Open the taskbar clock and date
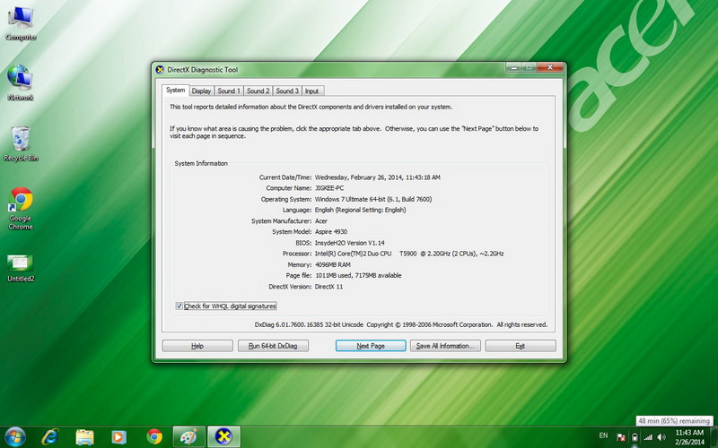Screen dimensions: 718x448 pyautogui.click(x=689, y=437)
